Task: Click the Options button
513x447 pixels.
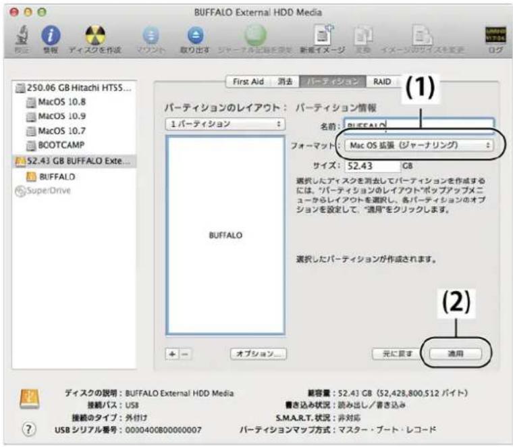Action: (258, 354)
